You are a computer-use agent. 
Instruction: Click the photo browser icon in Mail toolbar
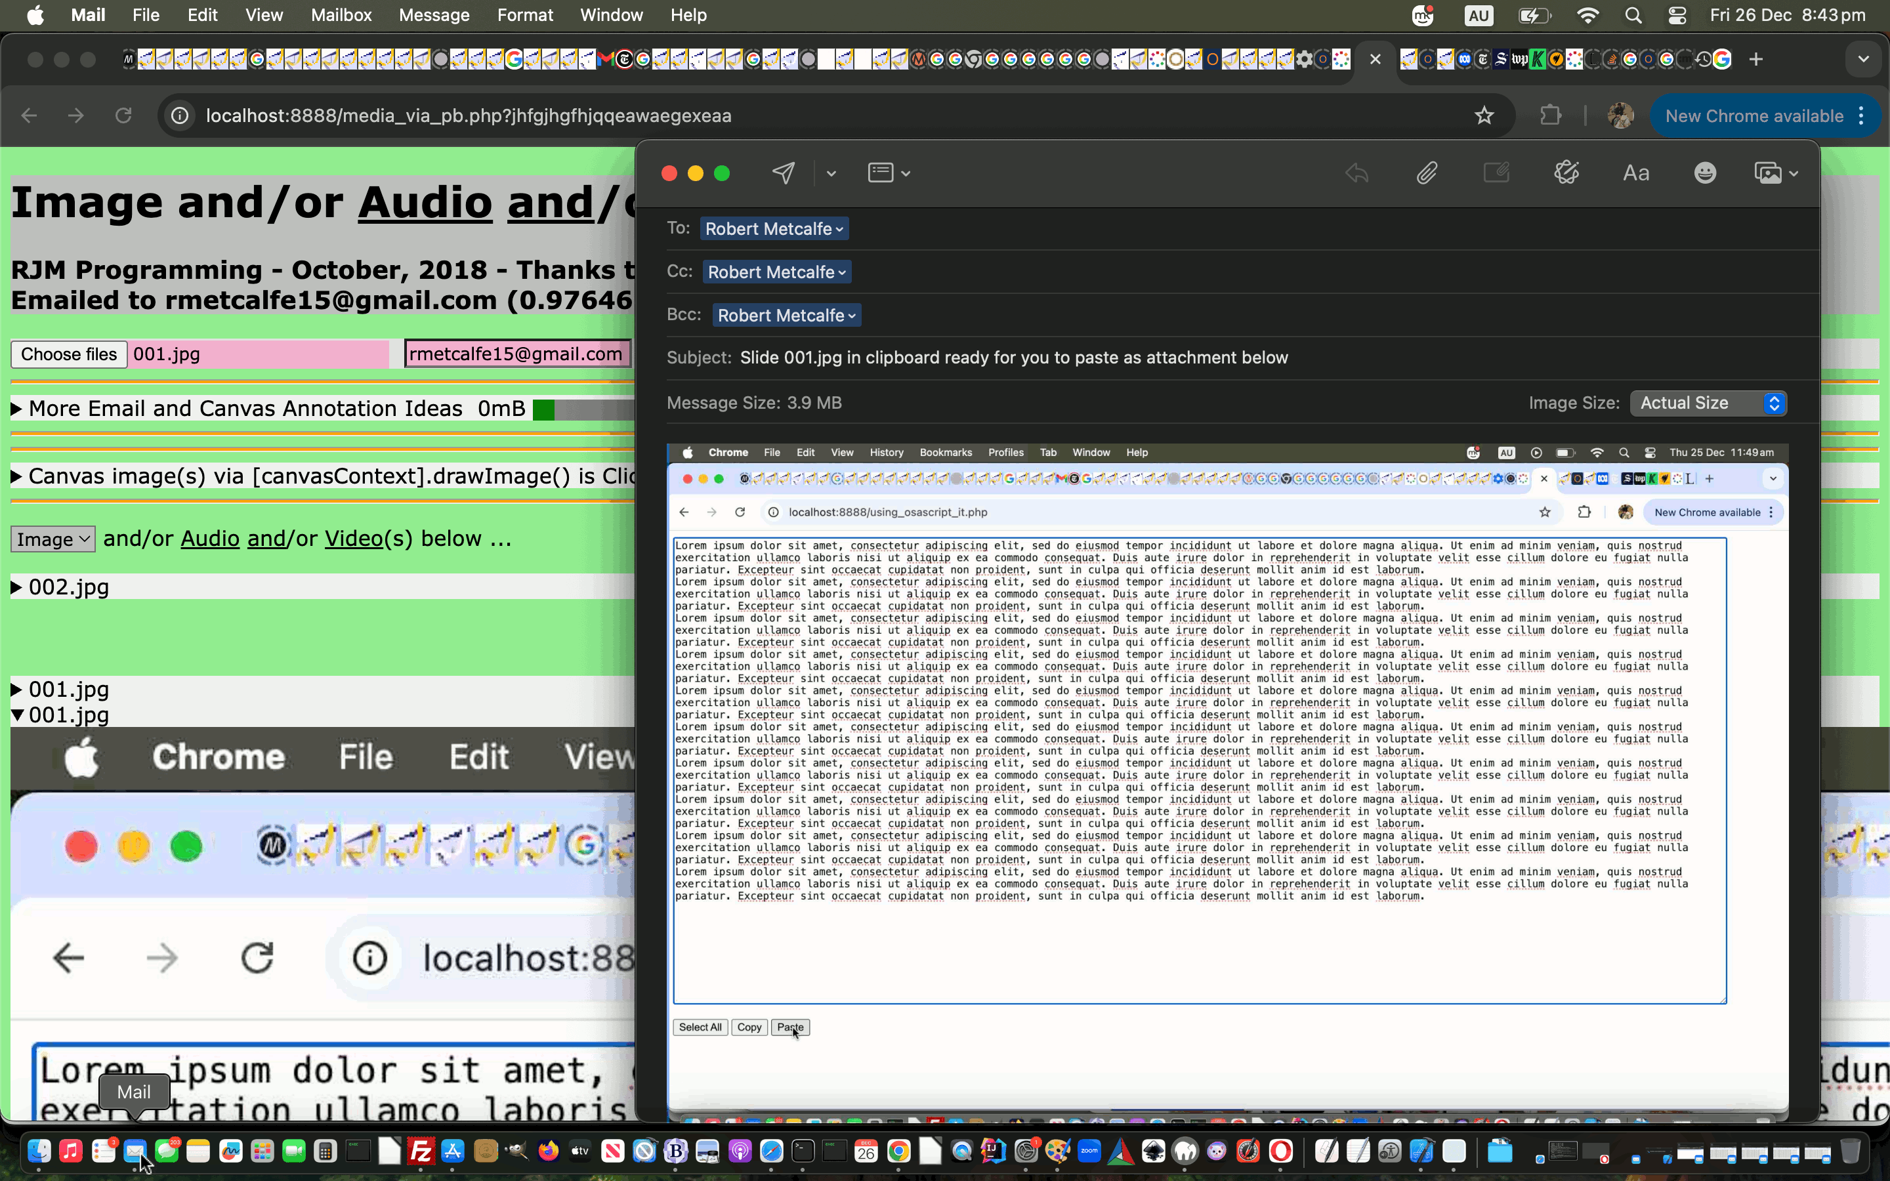(1768, 173)
